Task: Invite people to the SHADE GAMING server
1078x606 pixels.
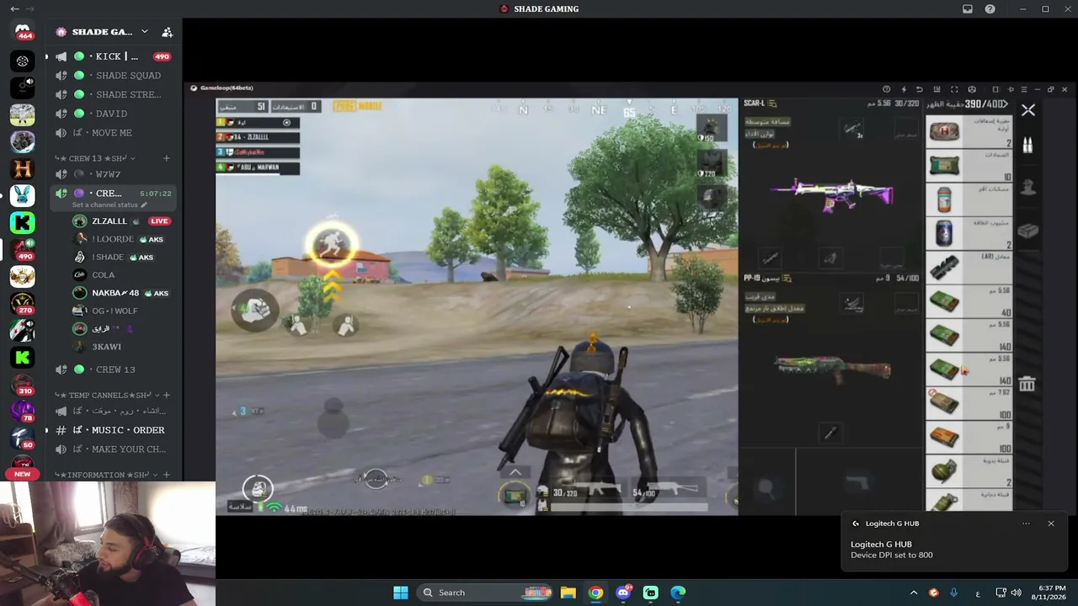Action: point(167,32)
